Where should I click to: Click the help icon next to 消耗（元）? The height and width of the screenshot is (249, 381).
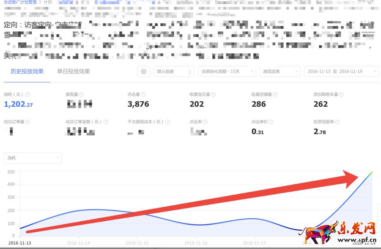point(28,94)
